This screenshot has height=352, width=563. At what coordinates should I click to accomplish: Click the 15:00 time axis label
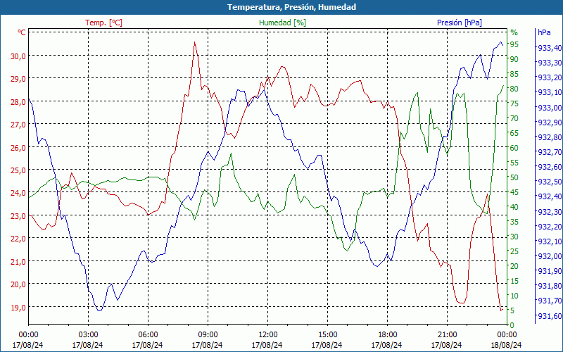pyautogui.click(x=327, y=335)
